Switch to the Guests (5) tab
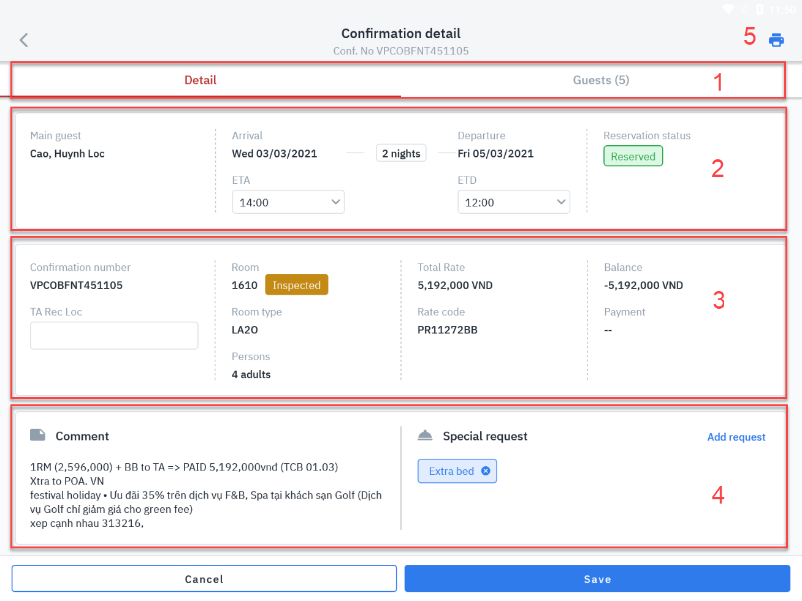Image resolution: width=802 pixels, height=601 pixels. coord(601,80)
